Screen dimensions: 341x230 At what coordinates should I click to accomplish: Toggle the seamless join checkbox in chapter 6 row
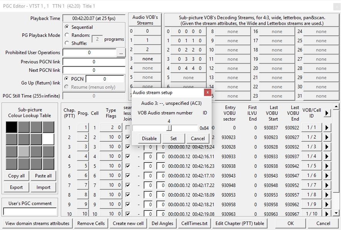click(128, 175)
